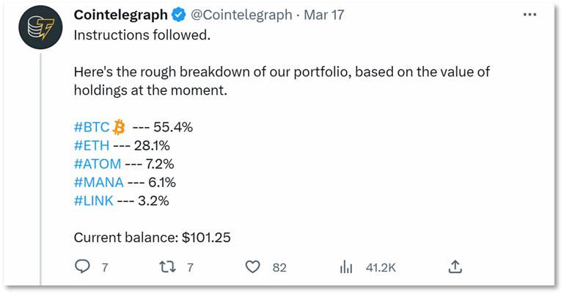
Task: Click the blue verified badge
Action: [178, 15]
